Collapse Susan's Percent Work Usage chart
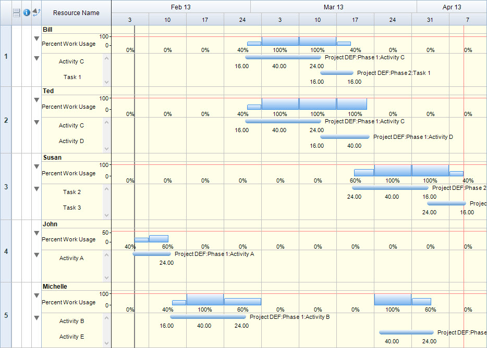This screenshot has width=487, height=348. pyautogui.click(x=36, y=167)
